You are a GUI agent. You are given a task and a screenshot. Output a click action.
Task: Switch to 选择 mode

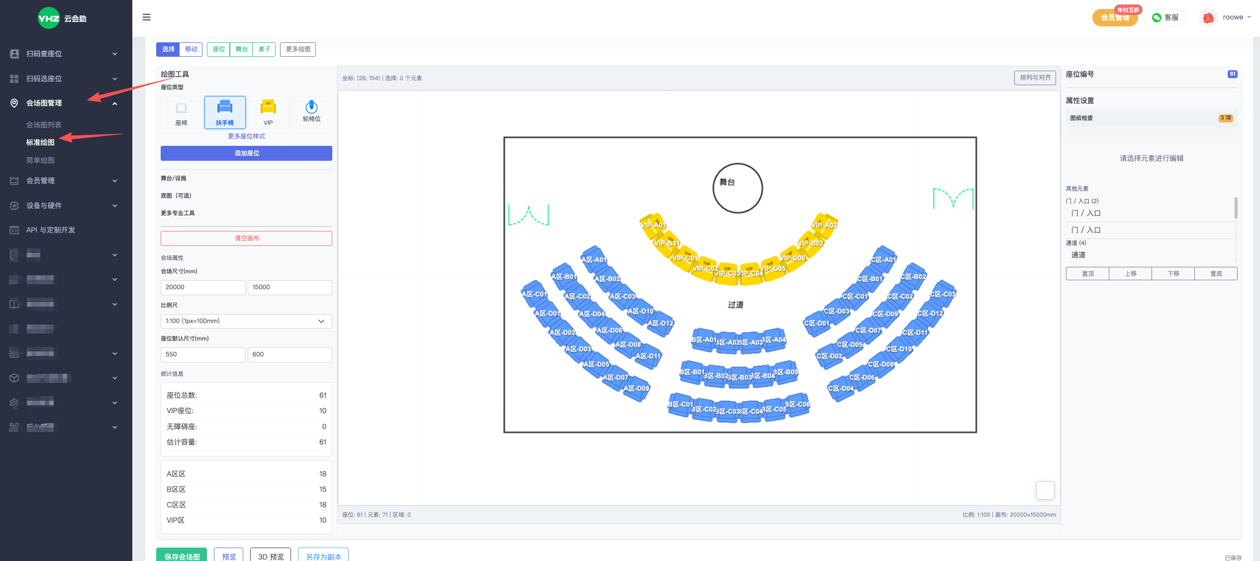pyautogui.click(x=168, y=49)
